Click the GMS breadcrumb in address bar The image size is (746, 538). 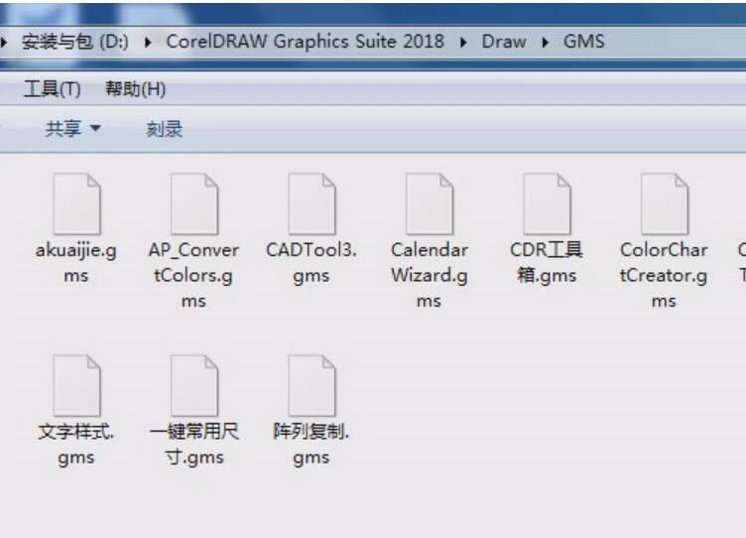tap(583, 42)
